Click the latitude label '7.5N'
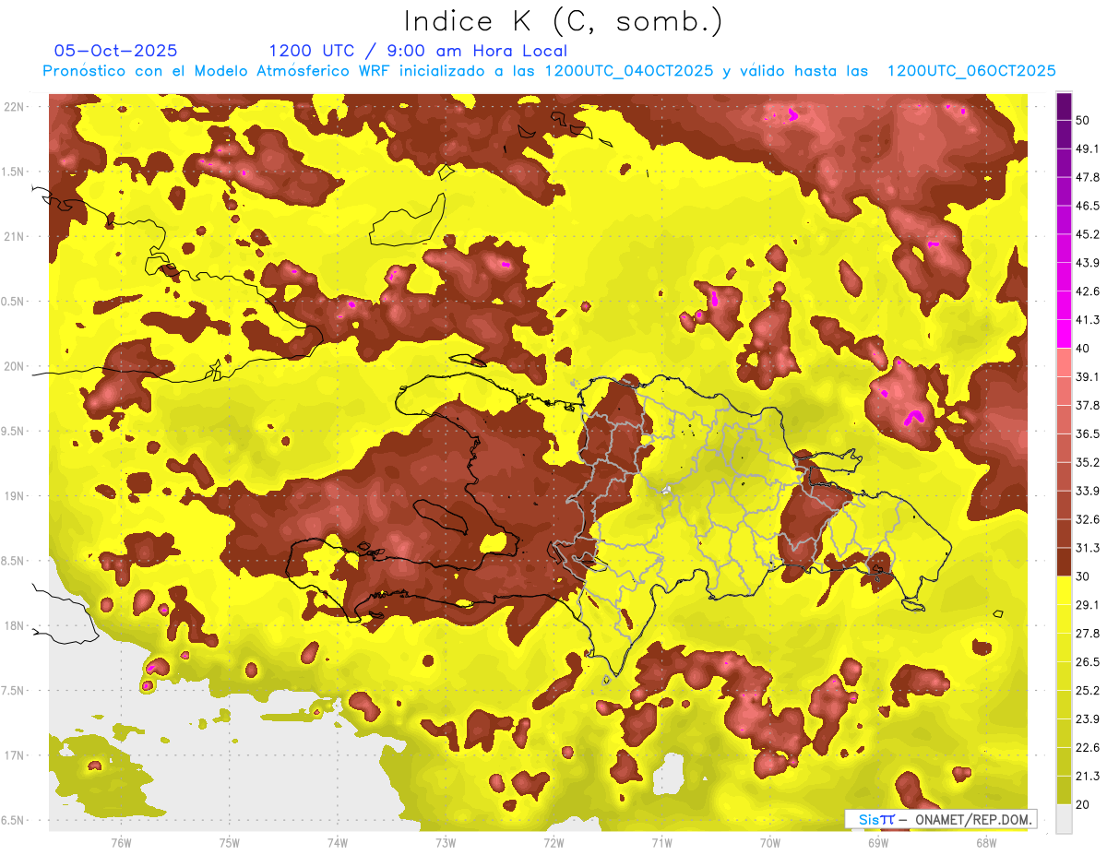Viewport: 1107px width, 855px height. tap(14, 691)
